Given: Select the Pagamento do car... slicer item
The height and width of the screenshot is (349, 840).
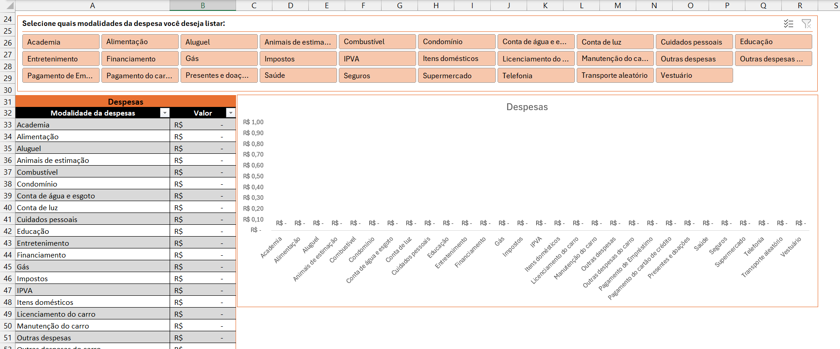Looking at the screenshot, I should coord(140,76).
